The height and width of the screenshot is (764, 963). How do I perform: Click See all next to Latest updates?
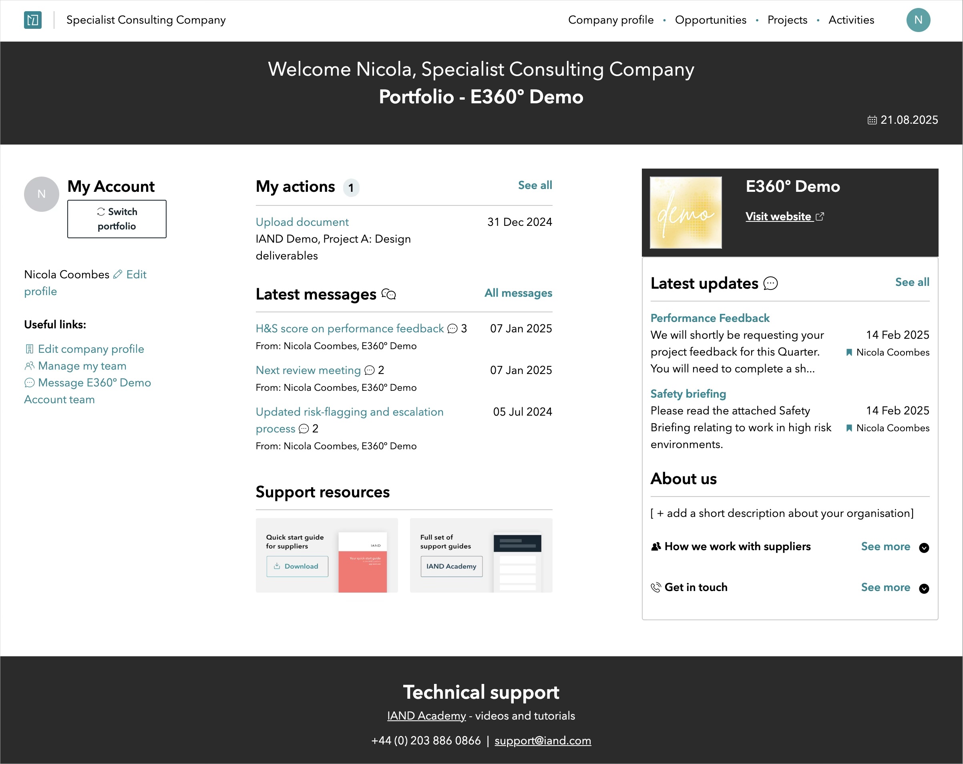pyautogui.click(x=912, y=282)
